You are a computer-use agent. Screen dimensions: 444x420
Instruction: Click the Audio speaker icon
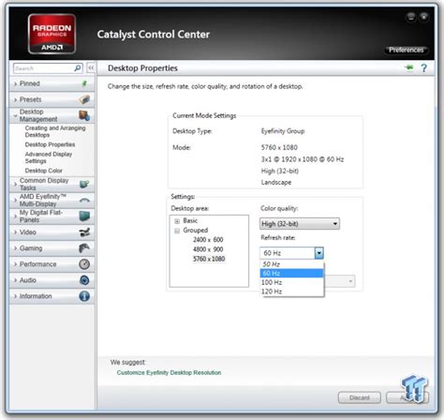pos(84,280)
